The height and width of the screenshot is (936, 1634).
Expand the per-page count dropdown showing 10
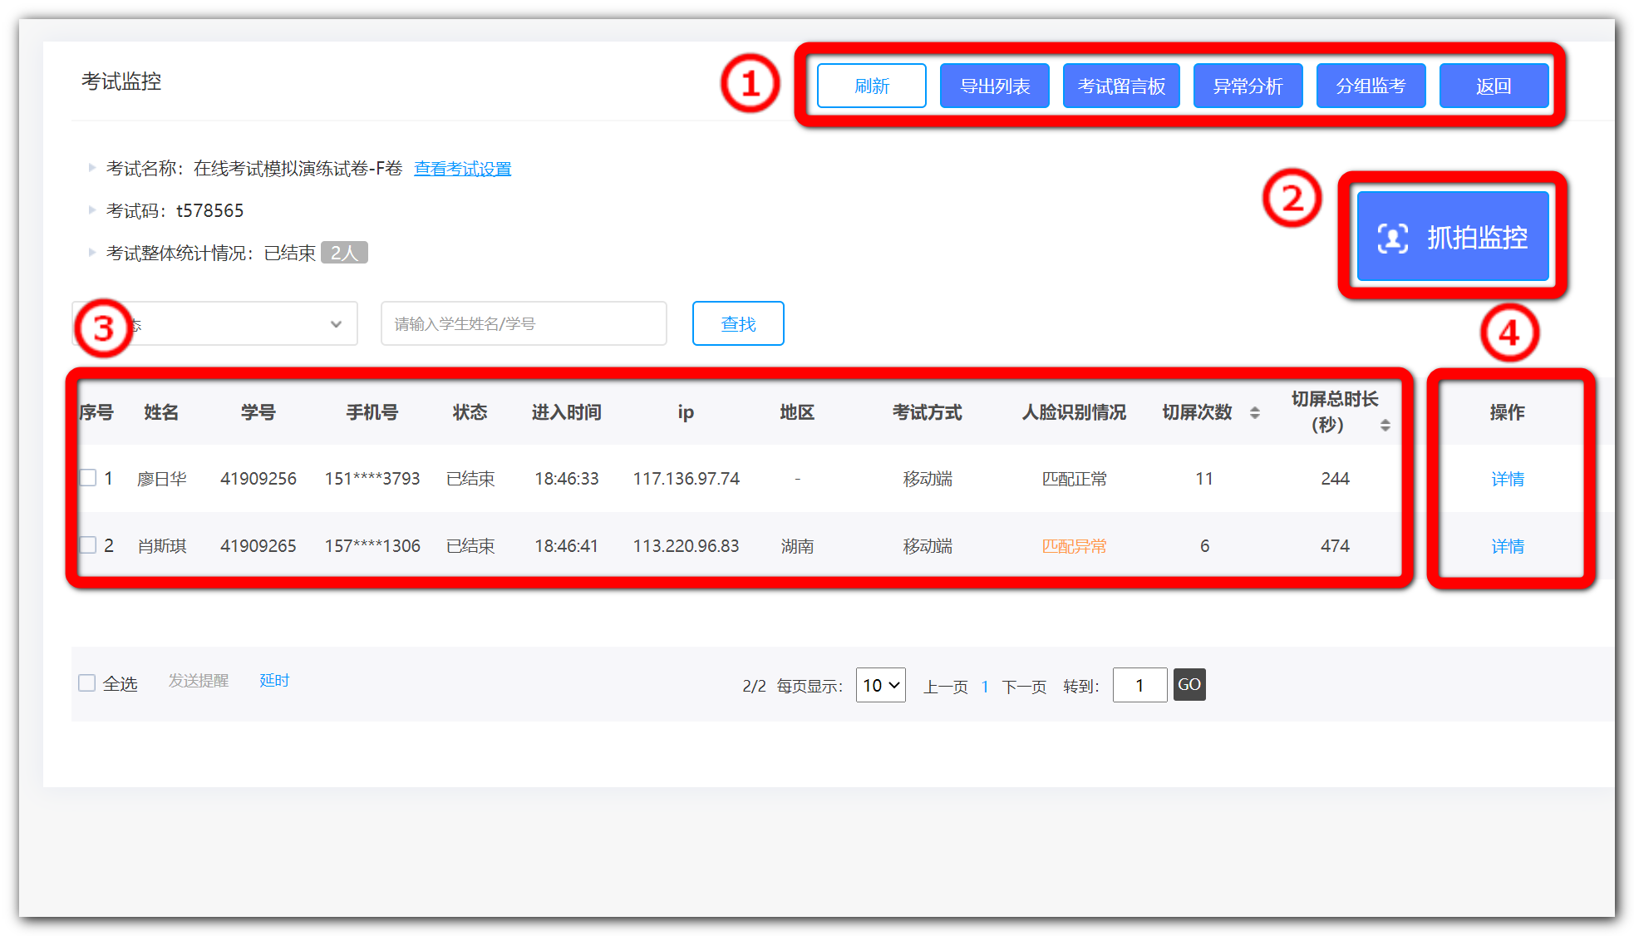(x=880, y=685)
